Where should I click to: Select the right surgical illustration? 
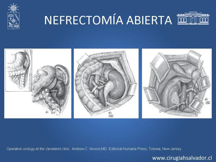pos(177,83)
